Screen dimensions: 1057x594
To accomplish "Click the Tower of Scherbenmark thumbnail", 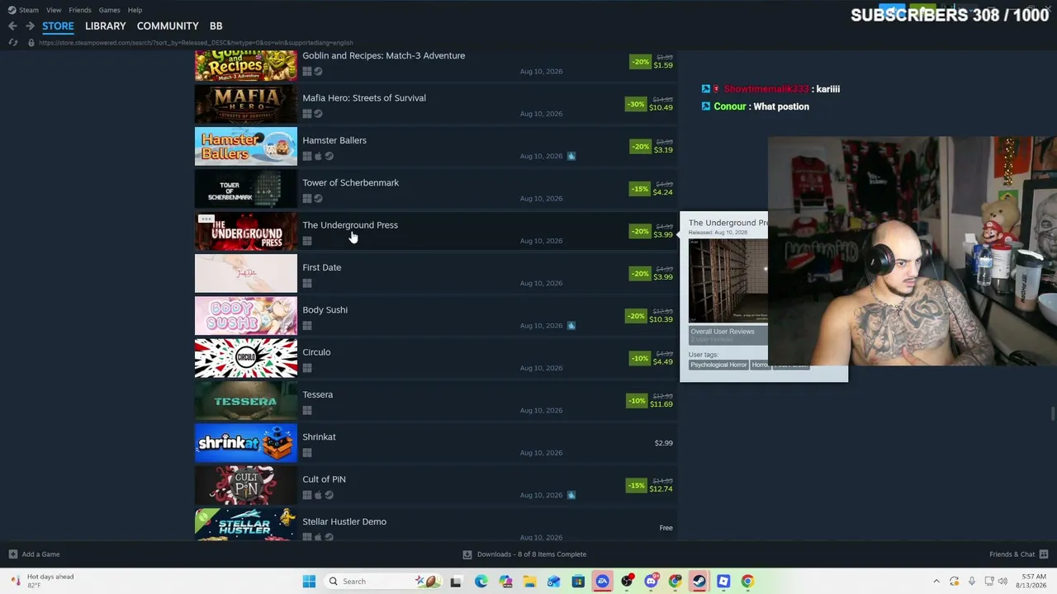I will (x=245, y=190).
